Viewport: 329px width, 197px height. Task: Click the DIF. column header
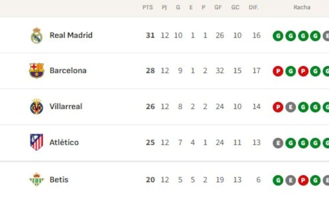click(254, 7)
